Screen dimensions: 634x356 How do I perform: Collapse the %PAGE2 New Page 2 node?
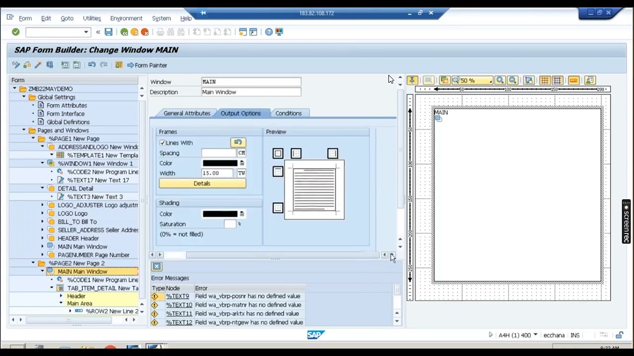(33, 263)
